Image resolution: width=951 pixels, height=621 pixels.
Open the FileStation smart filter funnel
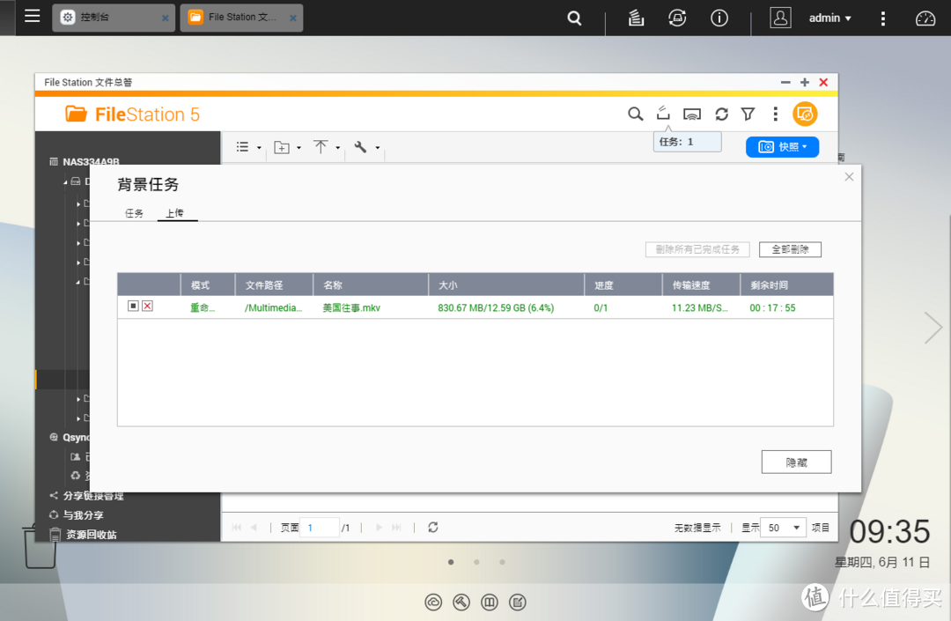[x=748, y=114]
